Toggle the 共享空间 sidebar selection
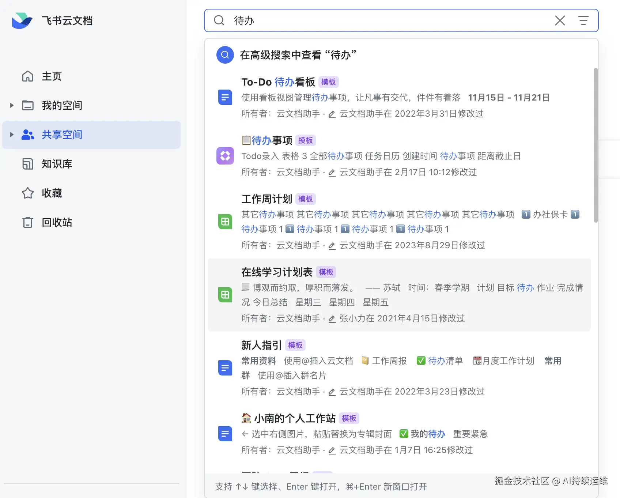This screenshot has width=620, height=498. pyautogui.click(x=62, y=135)
